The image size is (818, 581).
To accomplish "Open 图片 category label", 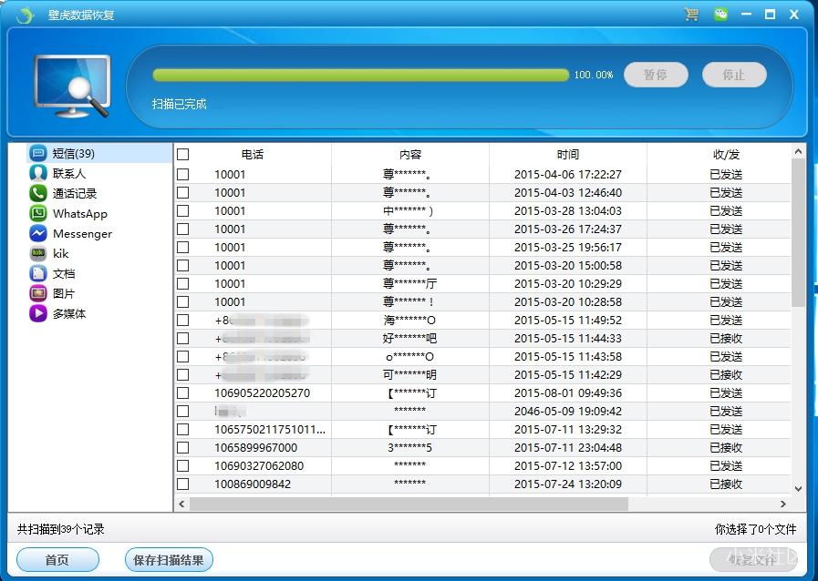I will (x=64, y=294).
